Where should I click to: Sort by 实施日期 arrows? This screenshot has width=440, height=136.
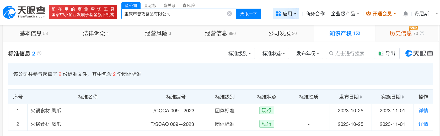click(403, 97)
